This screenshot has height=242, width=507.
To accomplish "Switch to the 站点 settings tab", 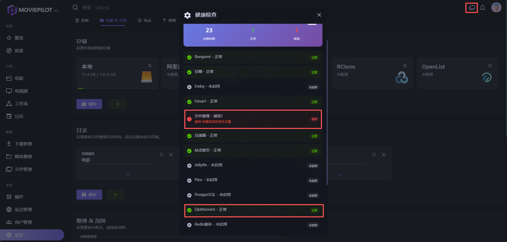I will (x=145, y=20).
